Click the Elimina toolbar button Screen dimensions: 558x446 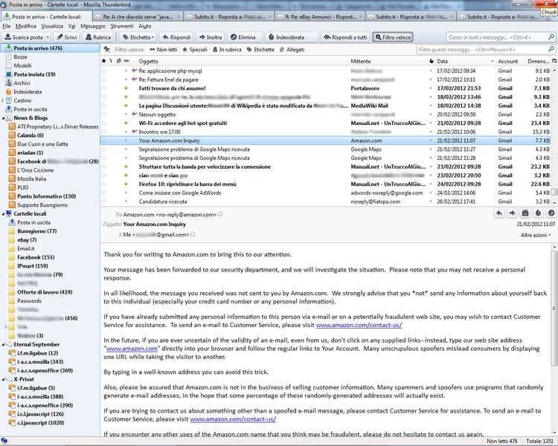[243, 37]
